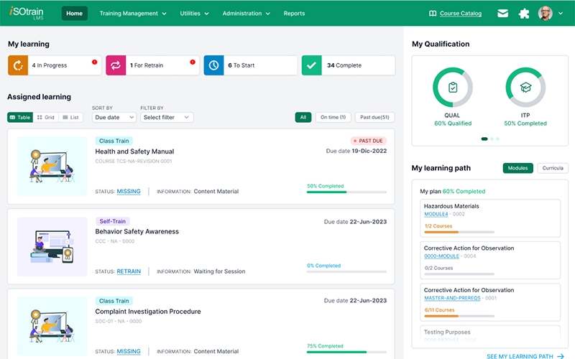Image resolution: width=575 pixels, height=359 pixels.
Task: Toggle learning path to Curricula
Action: point(552,168)
